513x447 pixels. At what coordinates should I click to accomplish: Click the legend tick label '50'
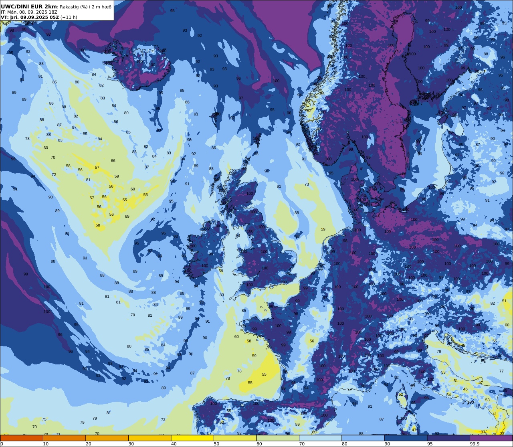(x=216, y=444)
